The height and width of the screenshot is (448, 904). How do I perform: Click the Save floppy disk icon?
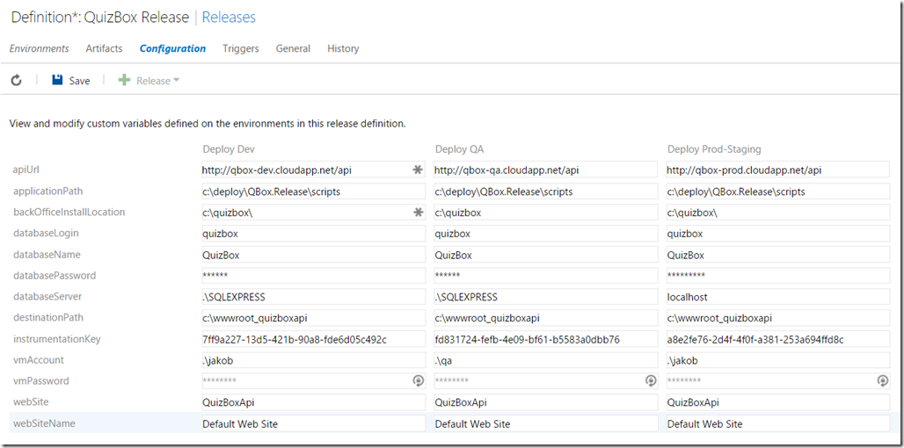[57, 81]
